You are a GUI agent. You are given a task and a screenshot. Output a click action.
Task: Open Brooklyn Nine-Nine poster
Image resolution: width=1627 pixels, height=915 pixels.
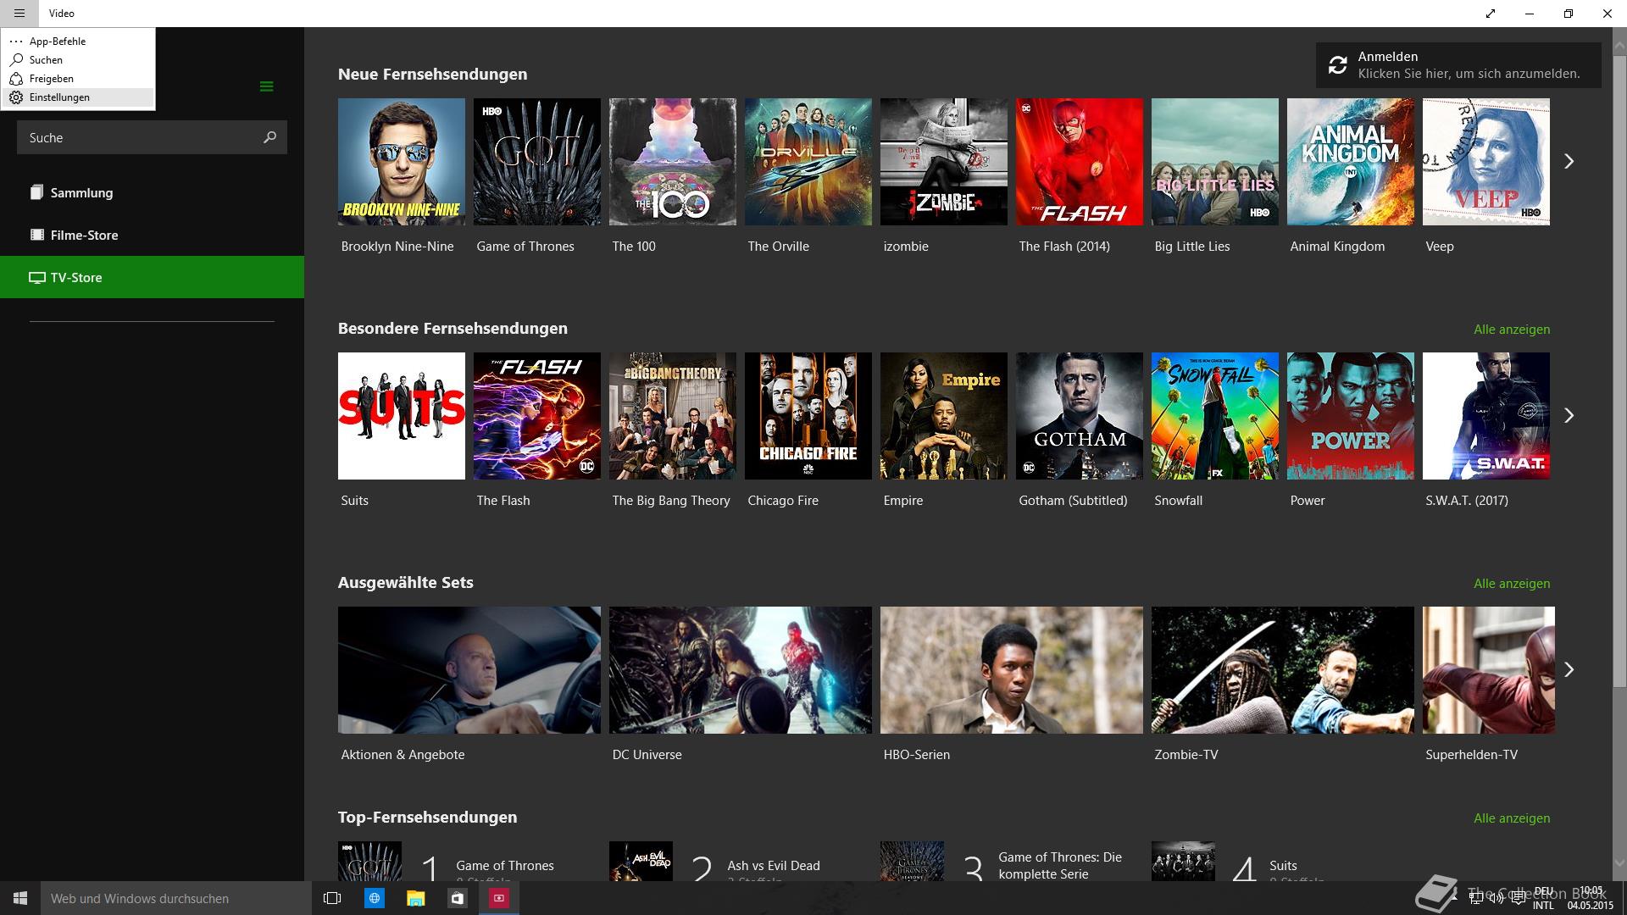point(402,162)
